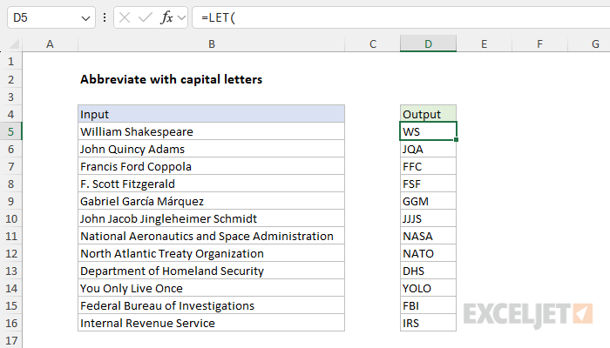This screenshot has height=348, width=610.
Task: Select row 16 header
Action: (10, 323)
